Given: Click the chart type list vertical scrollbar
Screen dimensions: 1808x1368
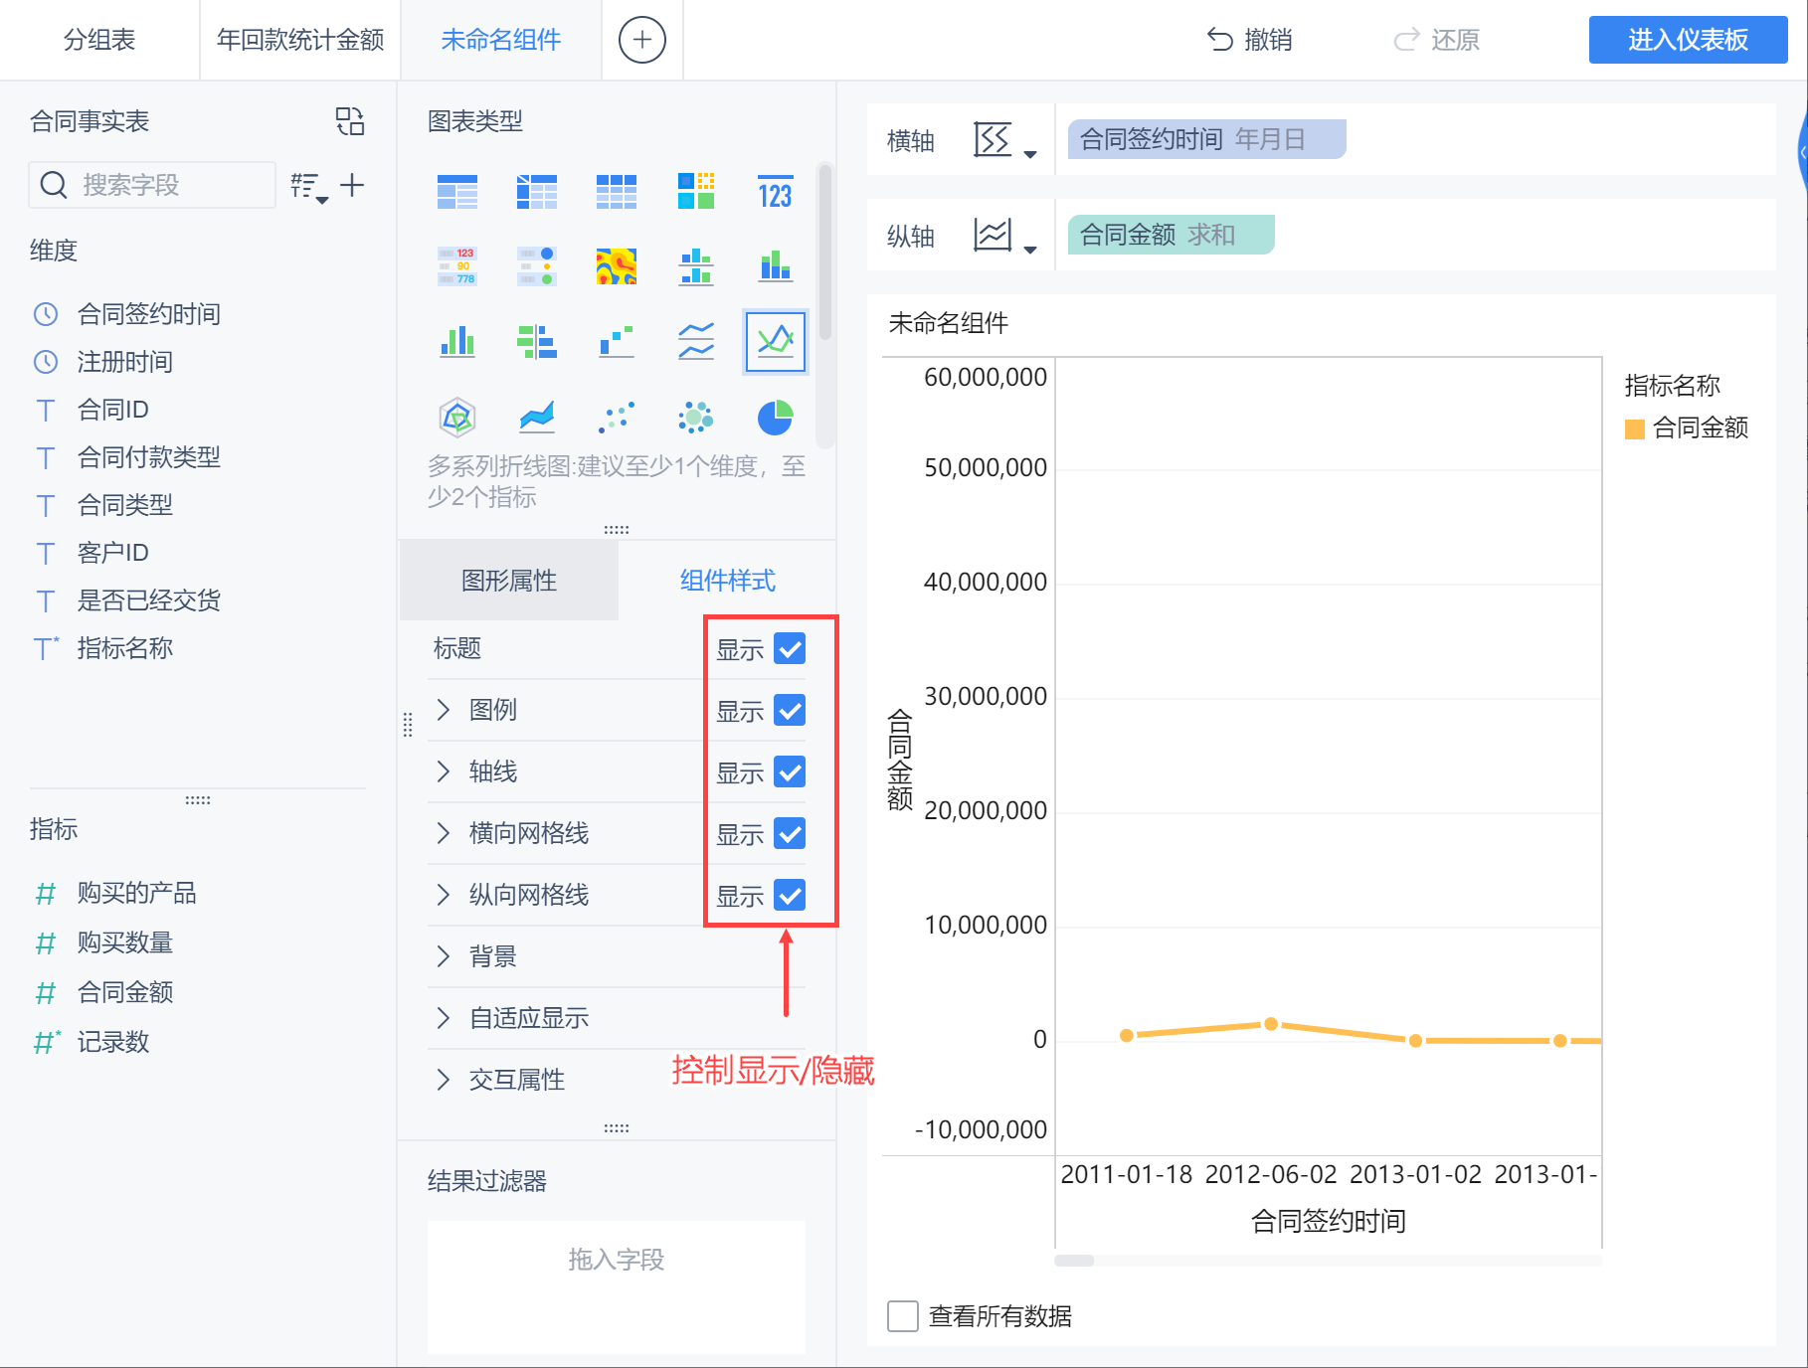Looking at the screenshot, I should point(825,253).
